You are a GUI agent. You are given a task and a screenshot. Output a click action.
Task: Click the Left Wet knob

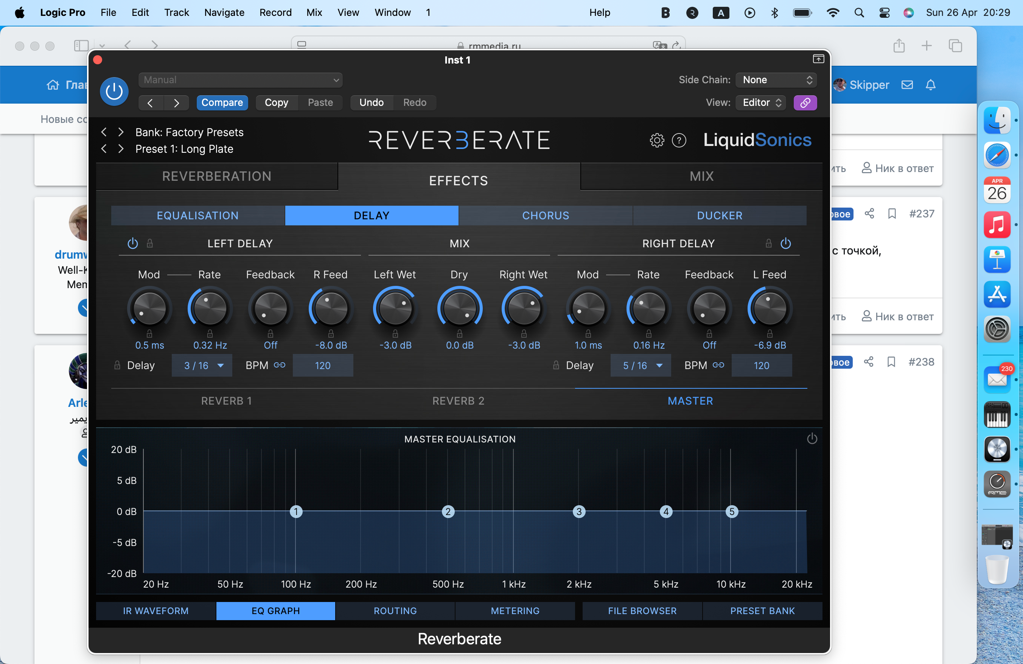[395, 309]
